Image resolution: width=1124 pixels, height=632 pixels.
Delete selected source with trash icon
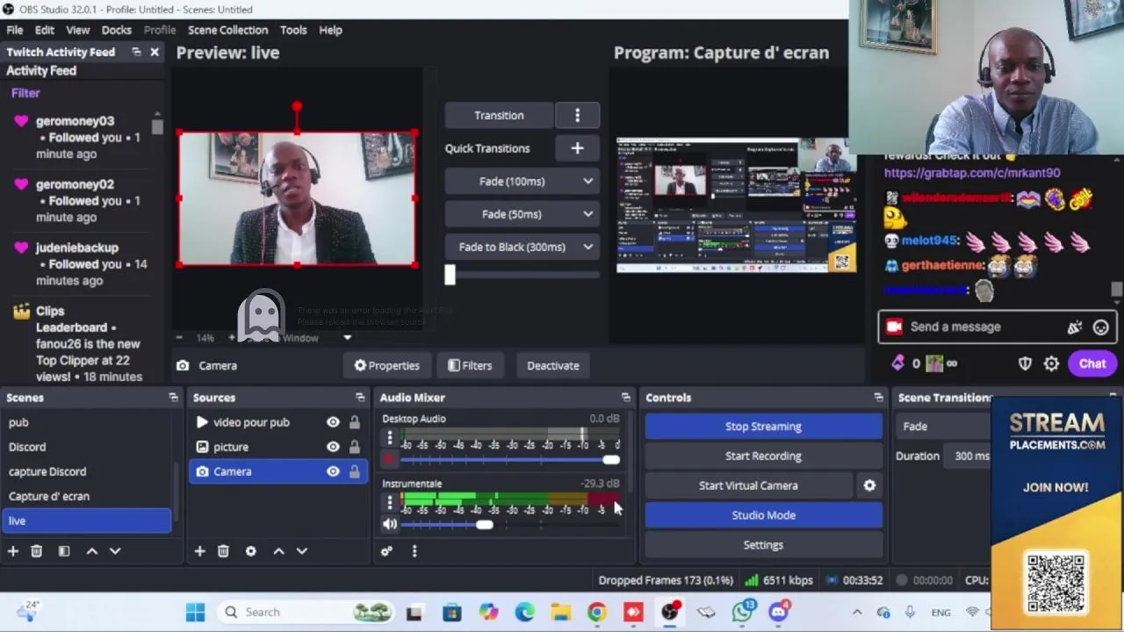point(223,551)
